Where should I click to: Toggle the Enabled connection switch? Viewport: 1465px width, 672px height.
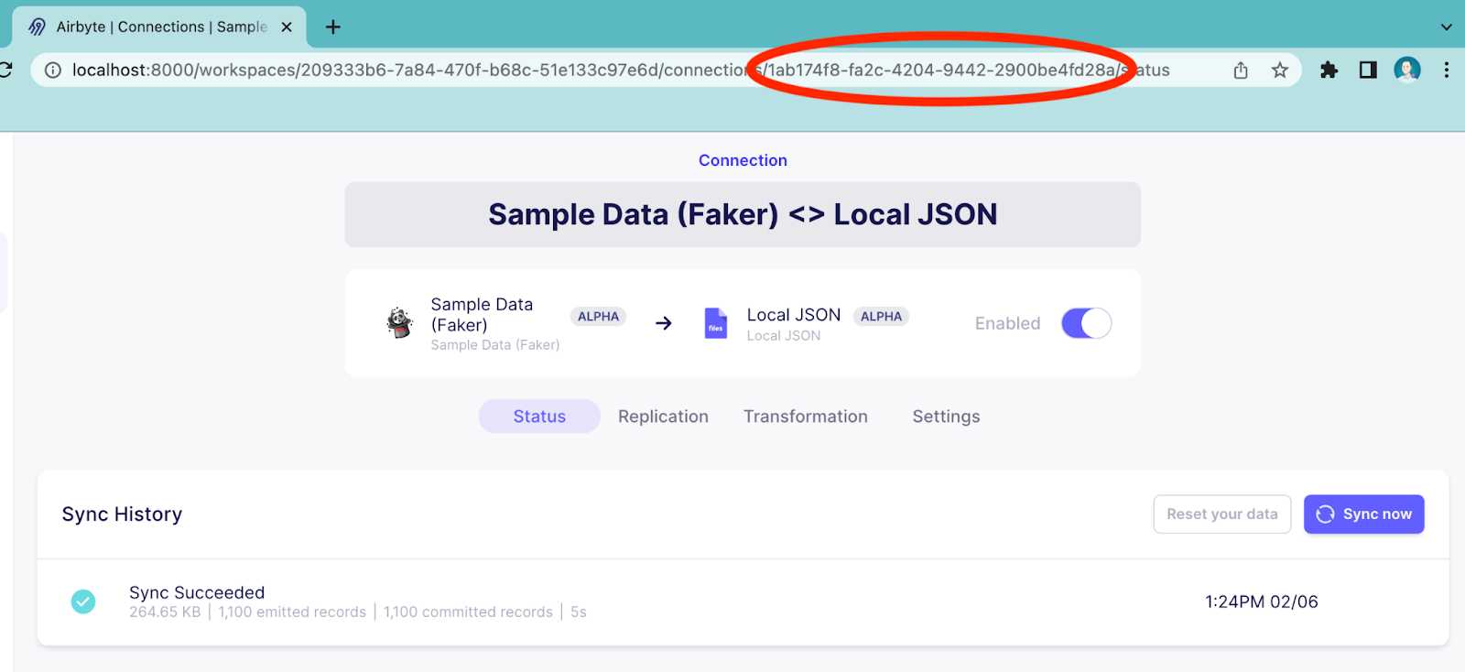(1086, 323)
